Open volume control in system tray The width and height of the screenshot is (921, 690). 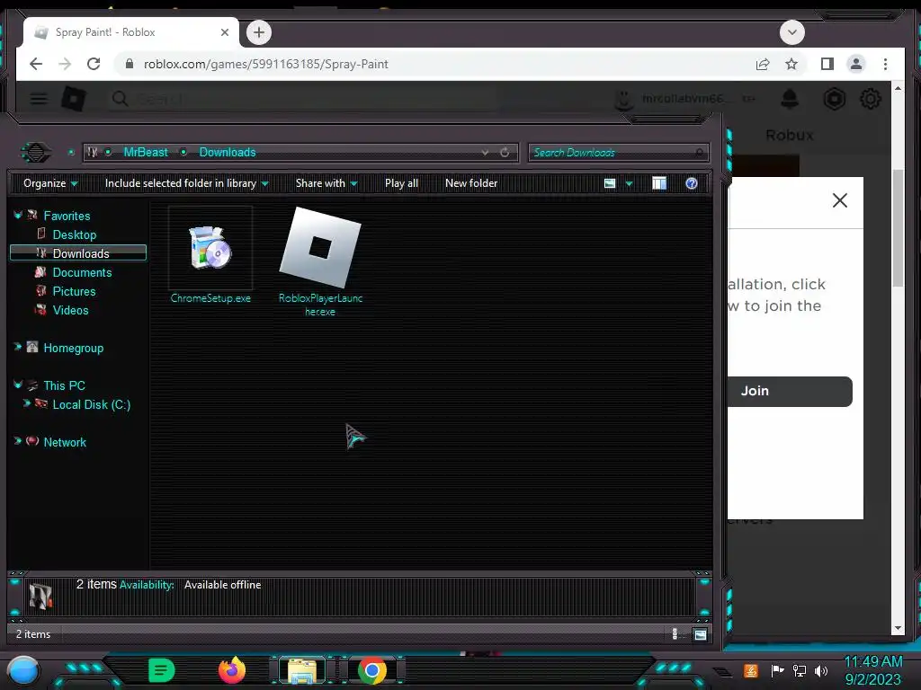click(821, 670)
